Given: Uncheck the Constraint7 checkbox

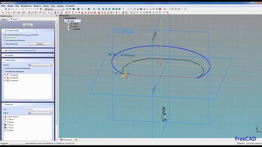Looking at the screenshot, I should pyautogui.click(x=5, y=80).
